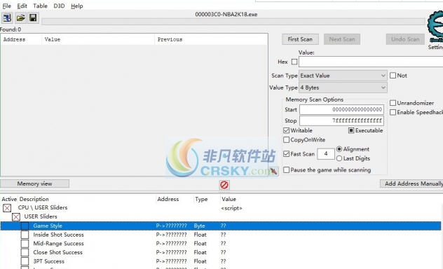
Task: Click the Value column header in results
Action: click(53, 39)
